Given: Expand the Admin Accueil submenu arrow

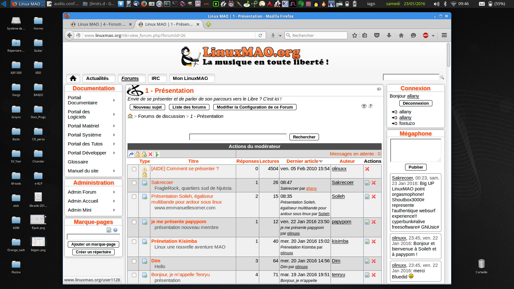Looking at the screenshot, I should point(114,201).
